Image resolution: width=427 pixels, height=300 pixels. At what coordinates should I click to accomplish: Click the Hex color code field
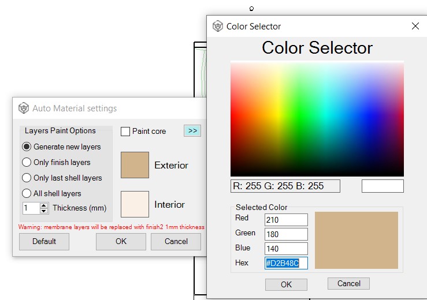coord(286,263)
